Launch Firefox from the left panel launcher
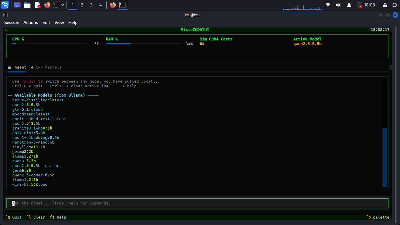Viewport: 400px width, 225px height. (x=47, y=5)
